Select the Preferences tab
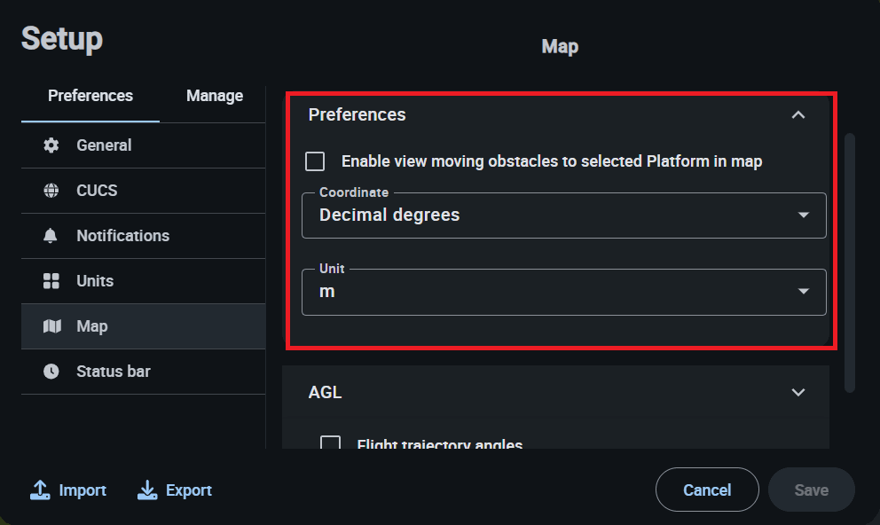This screenshot has width=880, height=525. tap(90, 96)
